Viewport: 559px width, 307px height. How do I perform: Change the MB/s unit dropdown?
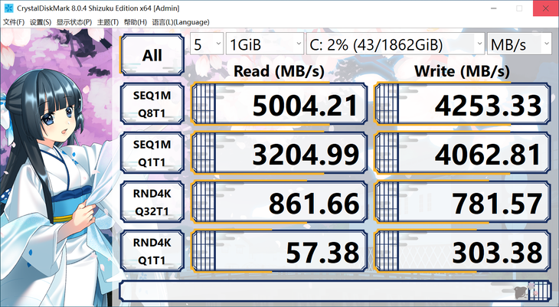point(519,44)
